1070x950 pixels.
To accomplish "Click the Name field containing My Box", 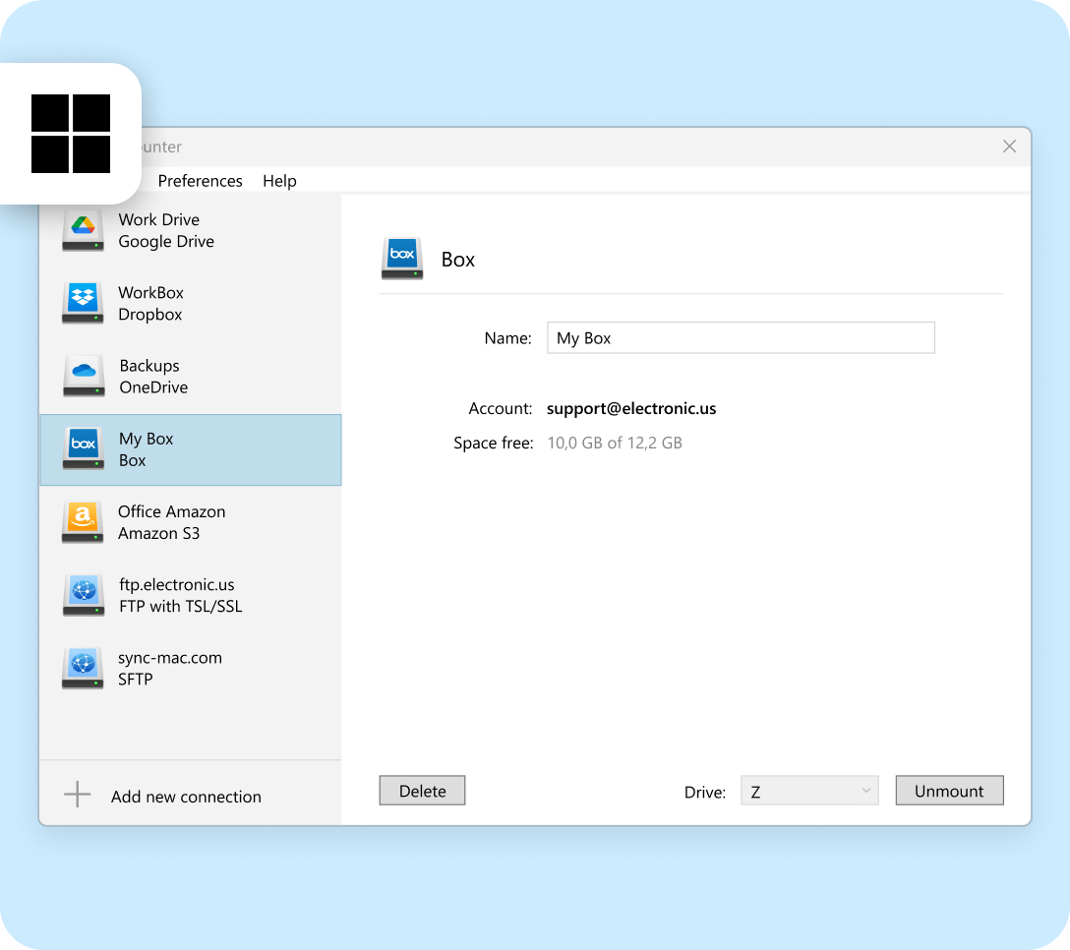I will 740,337.
